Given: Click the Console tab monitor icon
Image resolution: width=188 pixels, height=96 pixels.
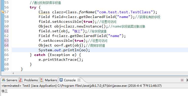Looking at the screenshot, I should click(61, 80).
